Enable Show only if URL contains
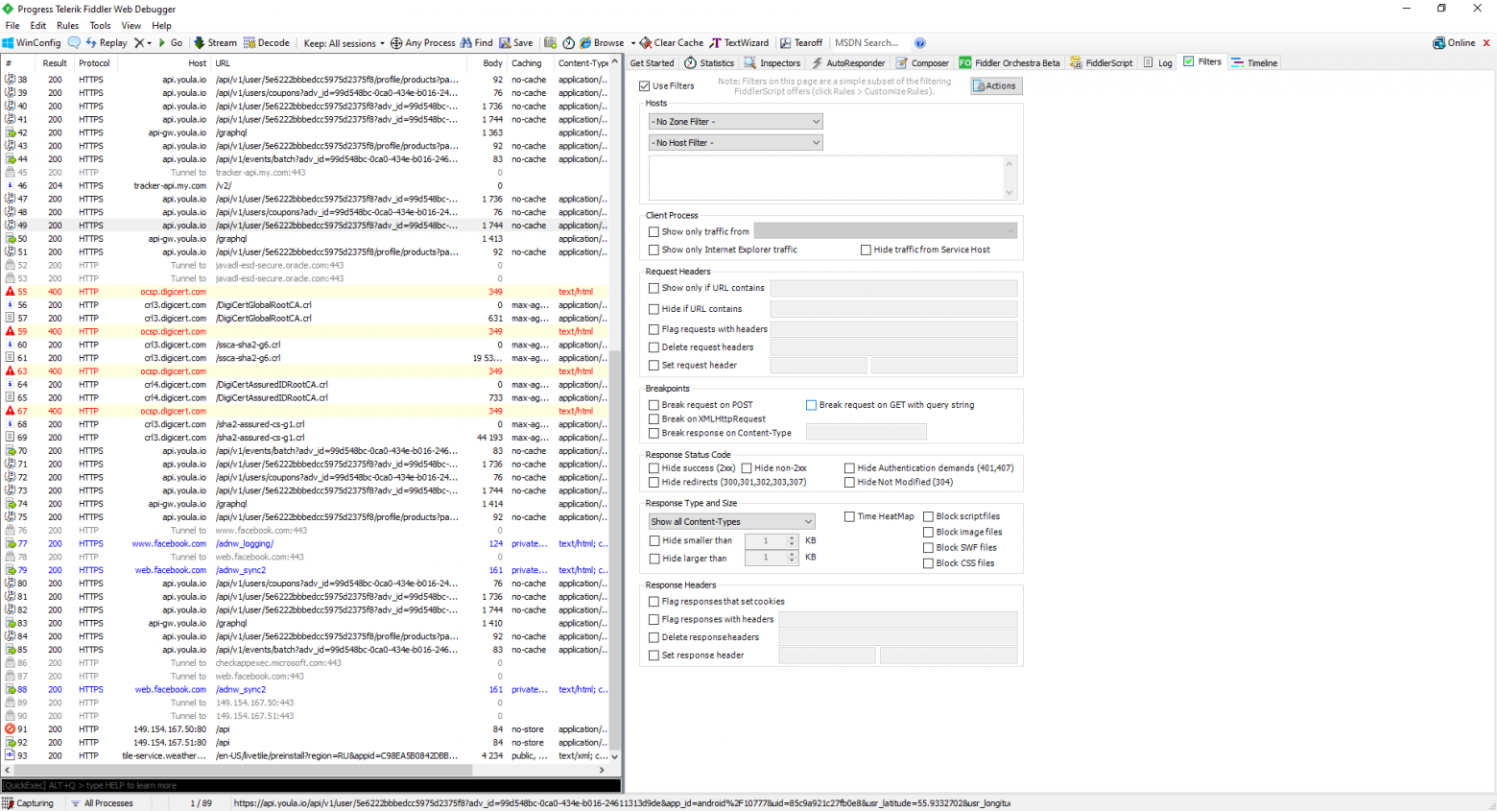 (x=653, y=288)
